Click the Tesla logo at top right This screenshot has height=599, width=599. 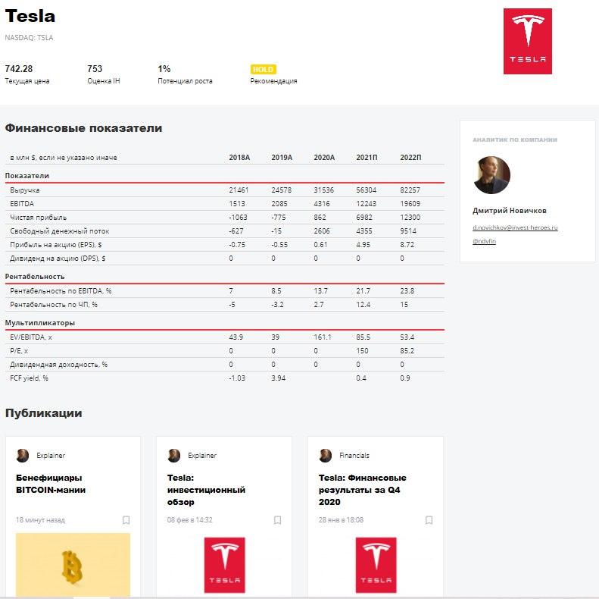(528, 41)
